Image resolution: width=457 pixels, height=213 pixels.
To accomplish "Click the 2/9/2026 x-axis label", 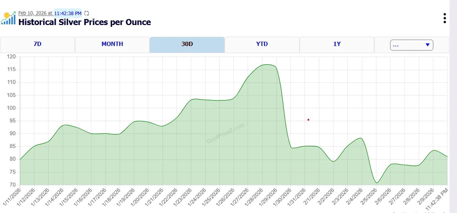I will point(426,197).
